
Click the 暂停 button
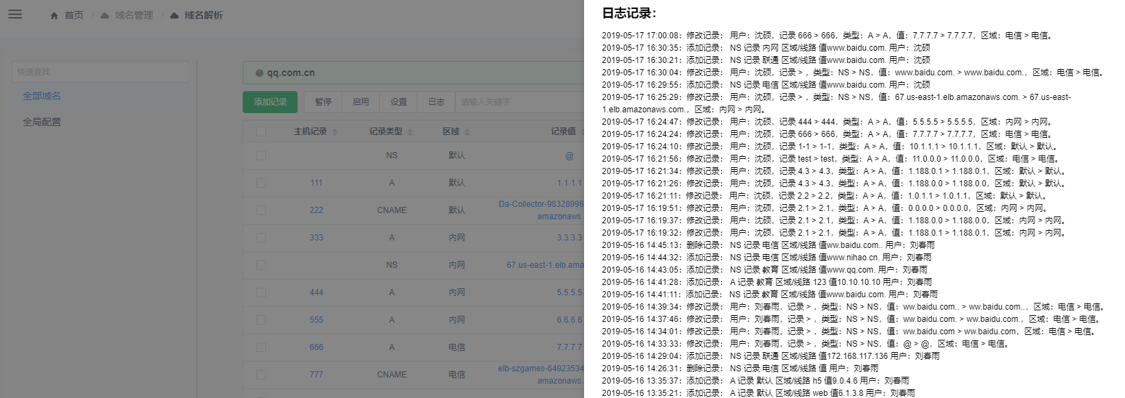324,101
